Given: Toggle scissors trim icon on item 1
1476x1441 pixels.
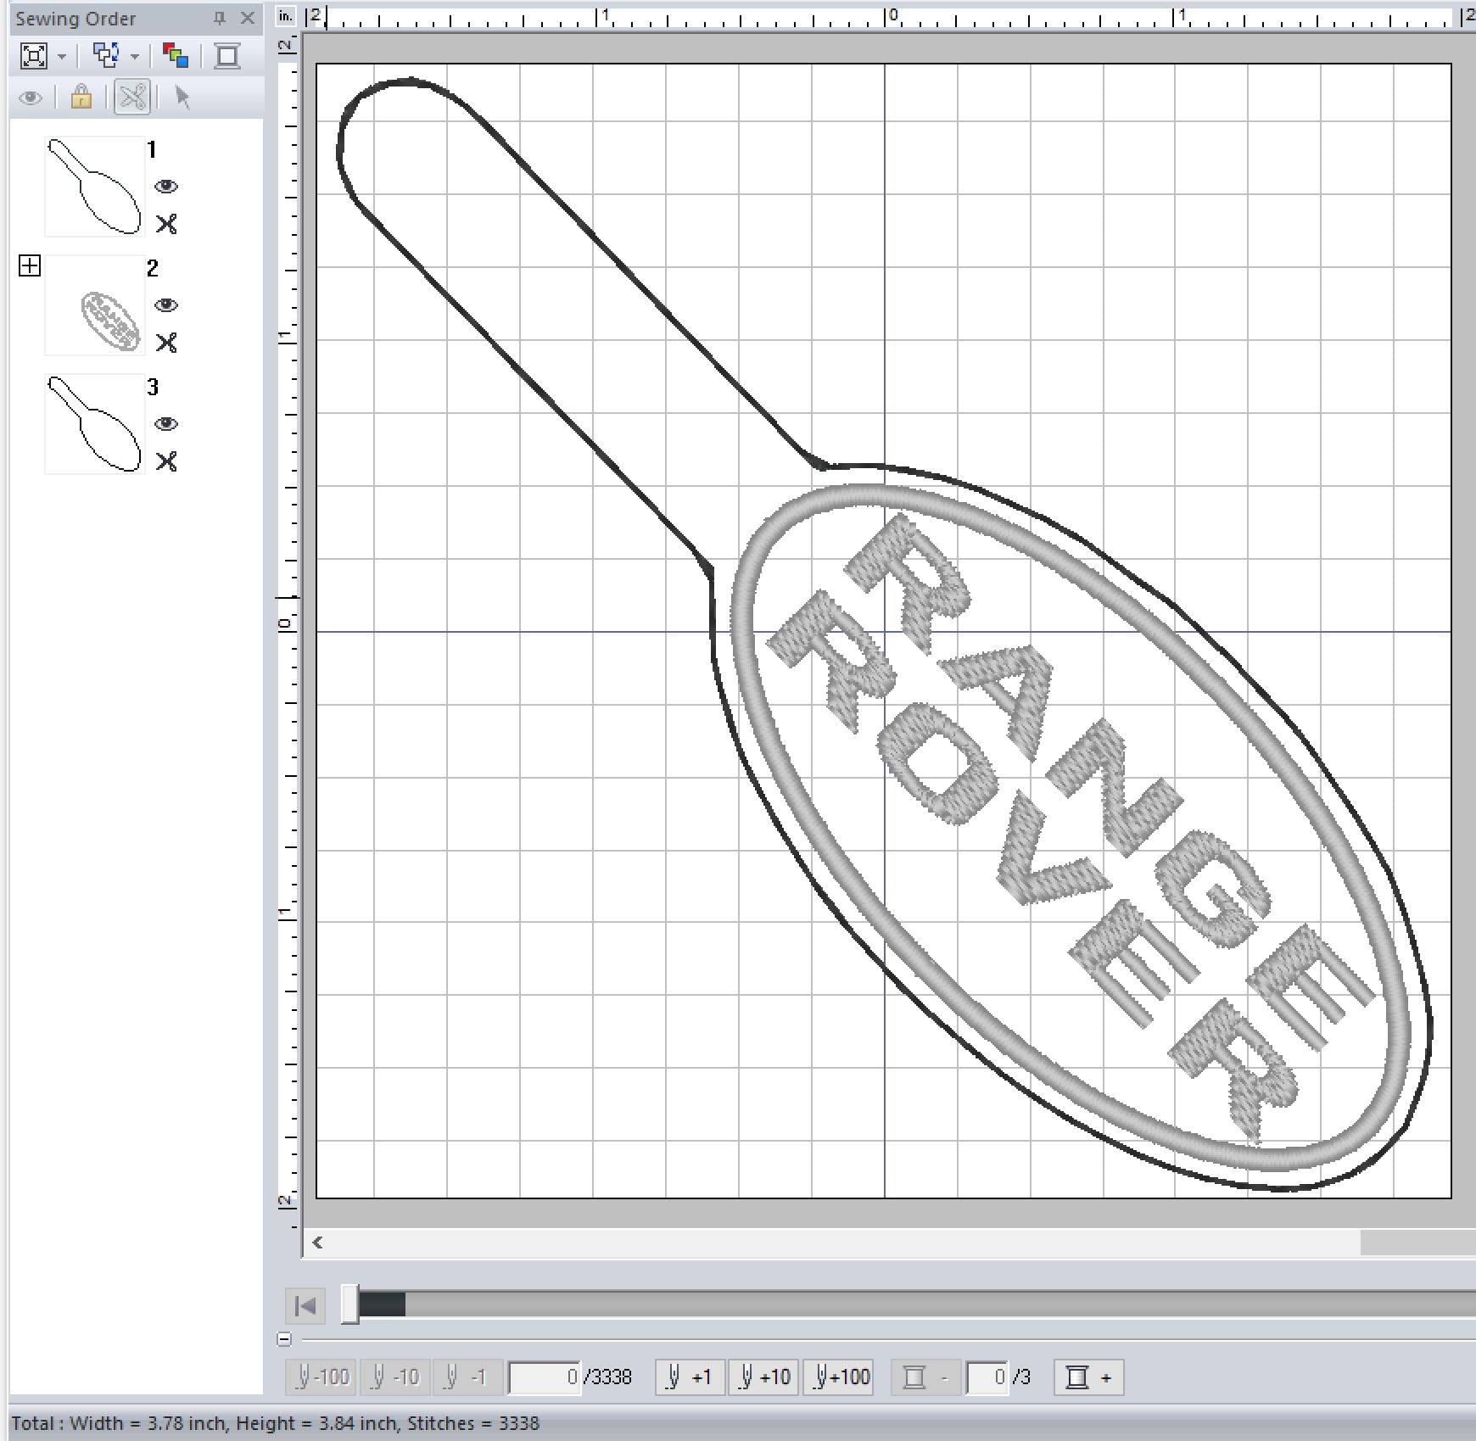Looking at the screenshot, I should (x=166, y=224).
